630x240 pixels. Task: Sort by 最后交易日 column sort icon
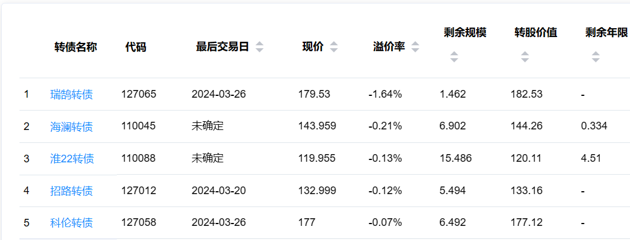260,48
